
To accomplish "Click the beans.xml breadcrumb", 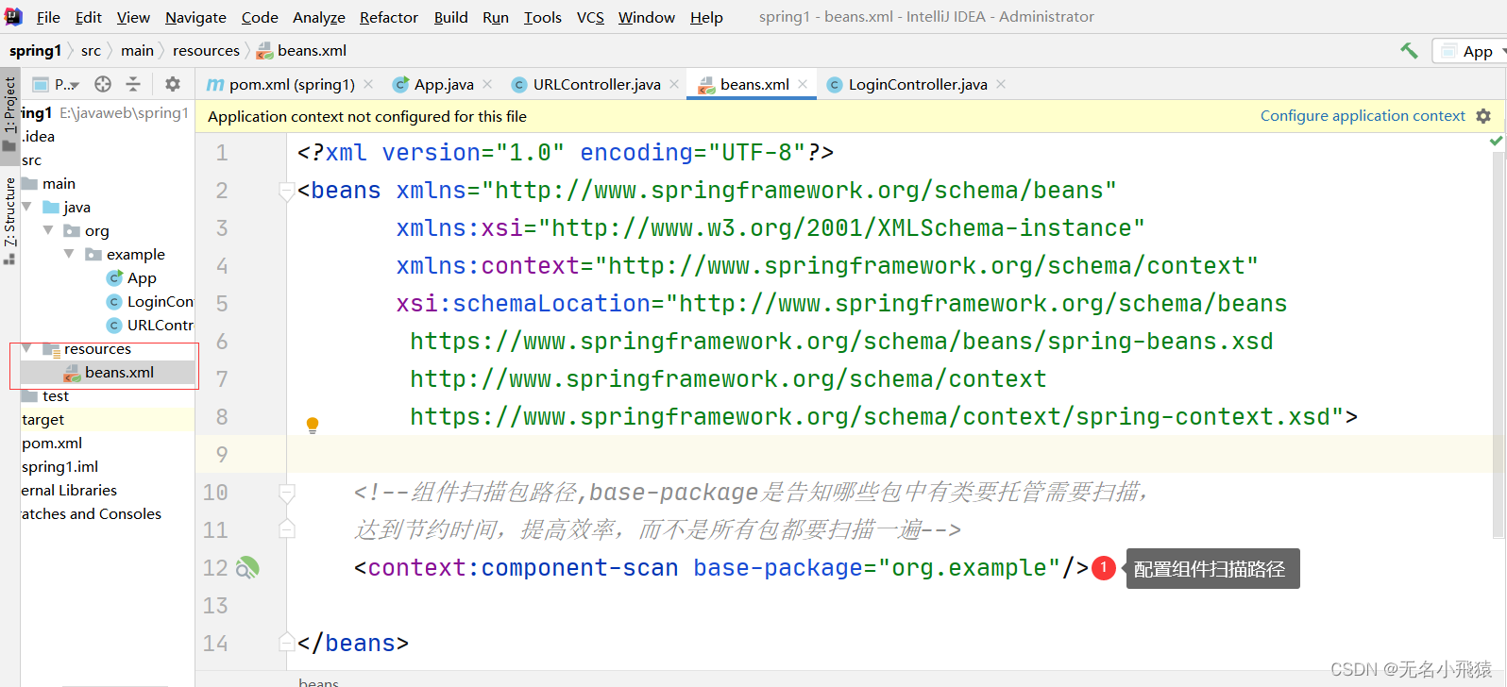I will click(x=301, y=51).
